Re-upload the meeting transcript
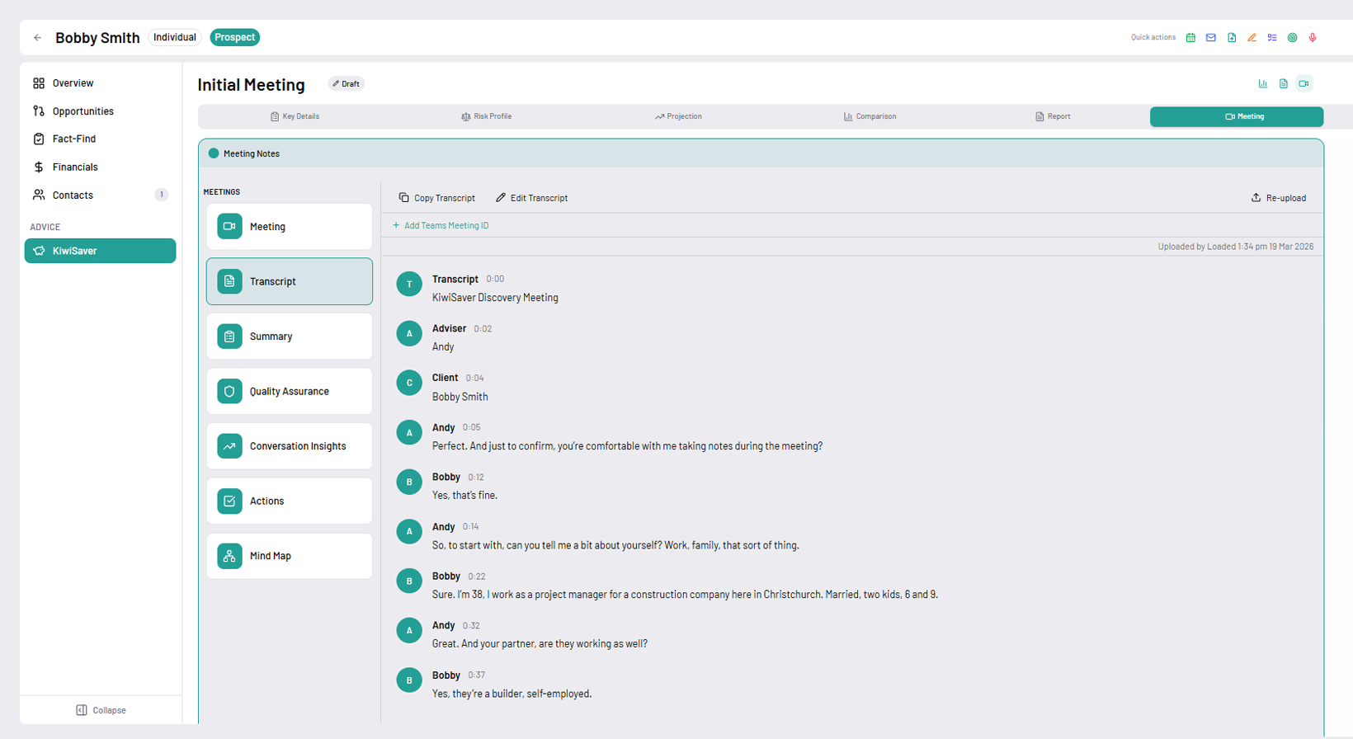 tap(1278, 198)
